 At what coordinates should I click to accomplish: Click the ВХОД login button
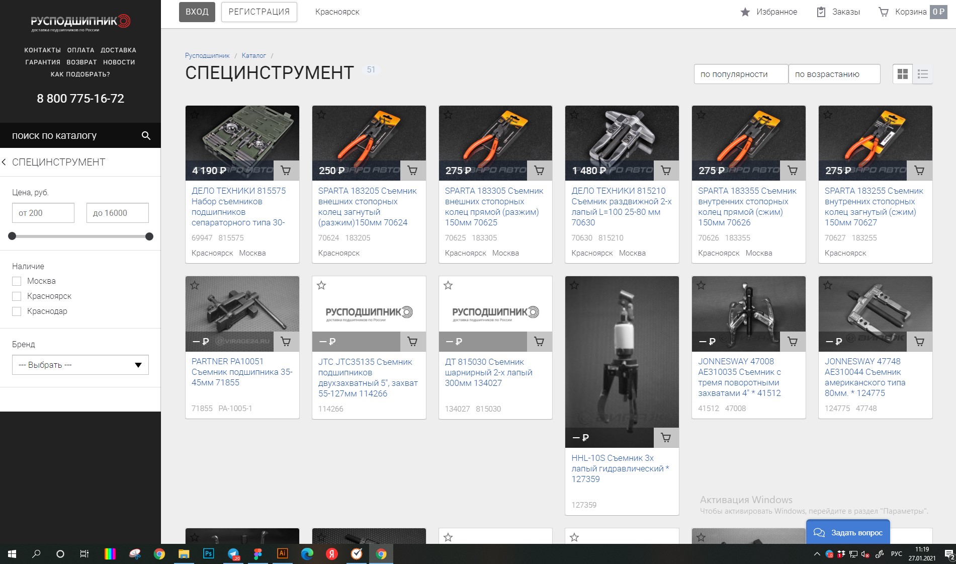pos(197,12)
